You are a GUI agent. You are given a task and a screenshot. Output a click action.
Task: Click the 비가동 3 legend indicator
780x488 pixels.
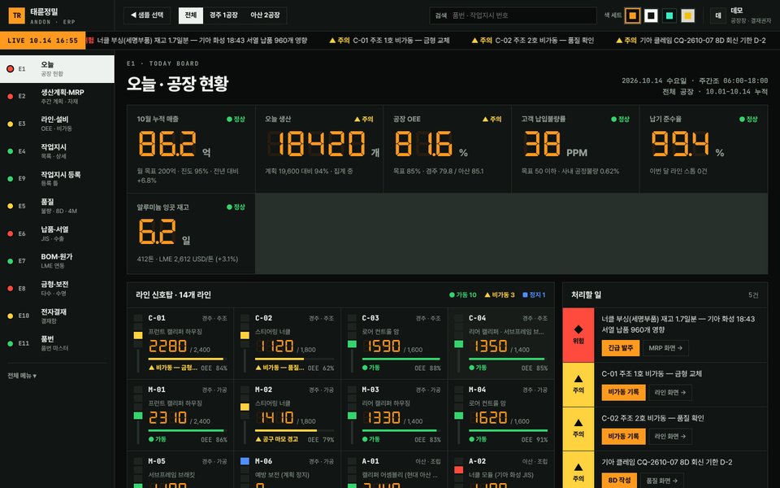(x=500, y=294)
